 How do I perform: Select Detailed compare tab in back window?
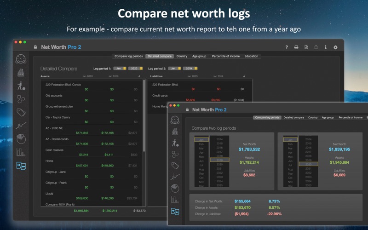coord(160,56)
